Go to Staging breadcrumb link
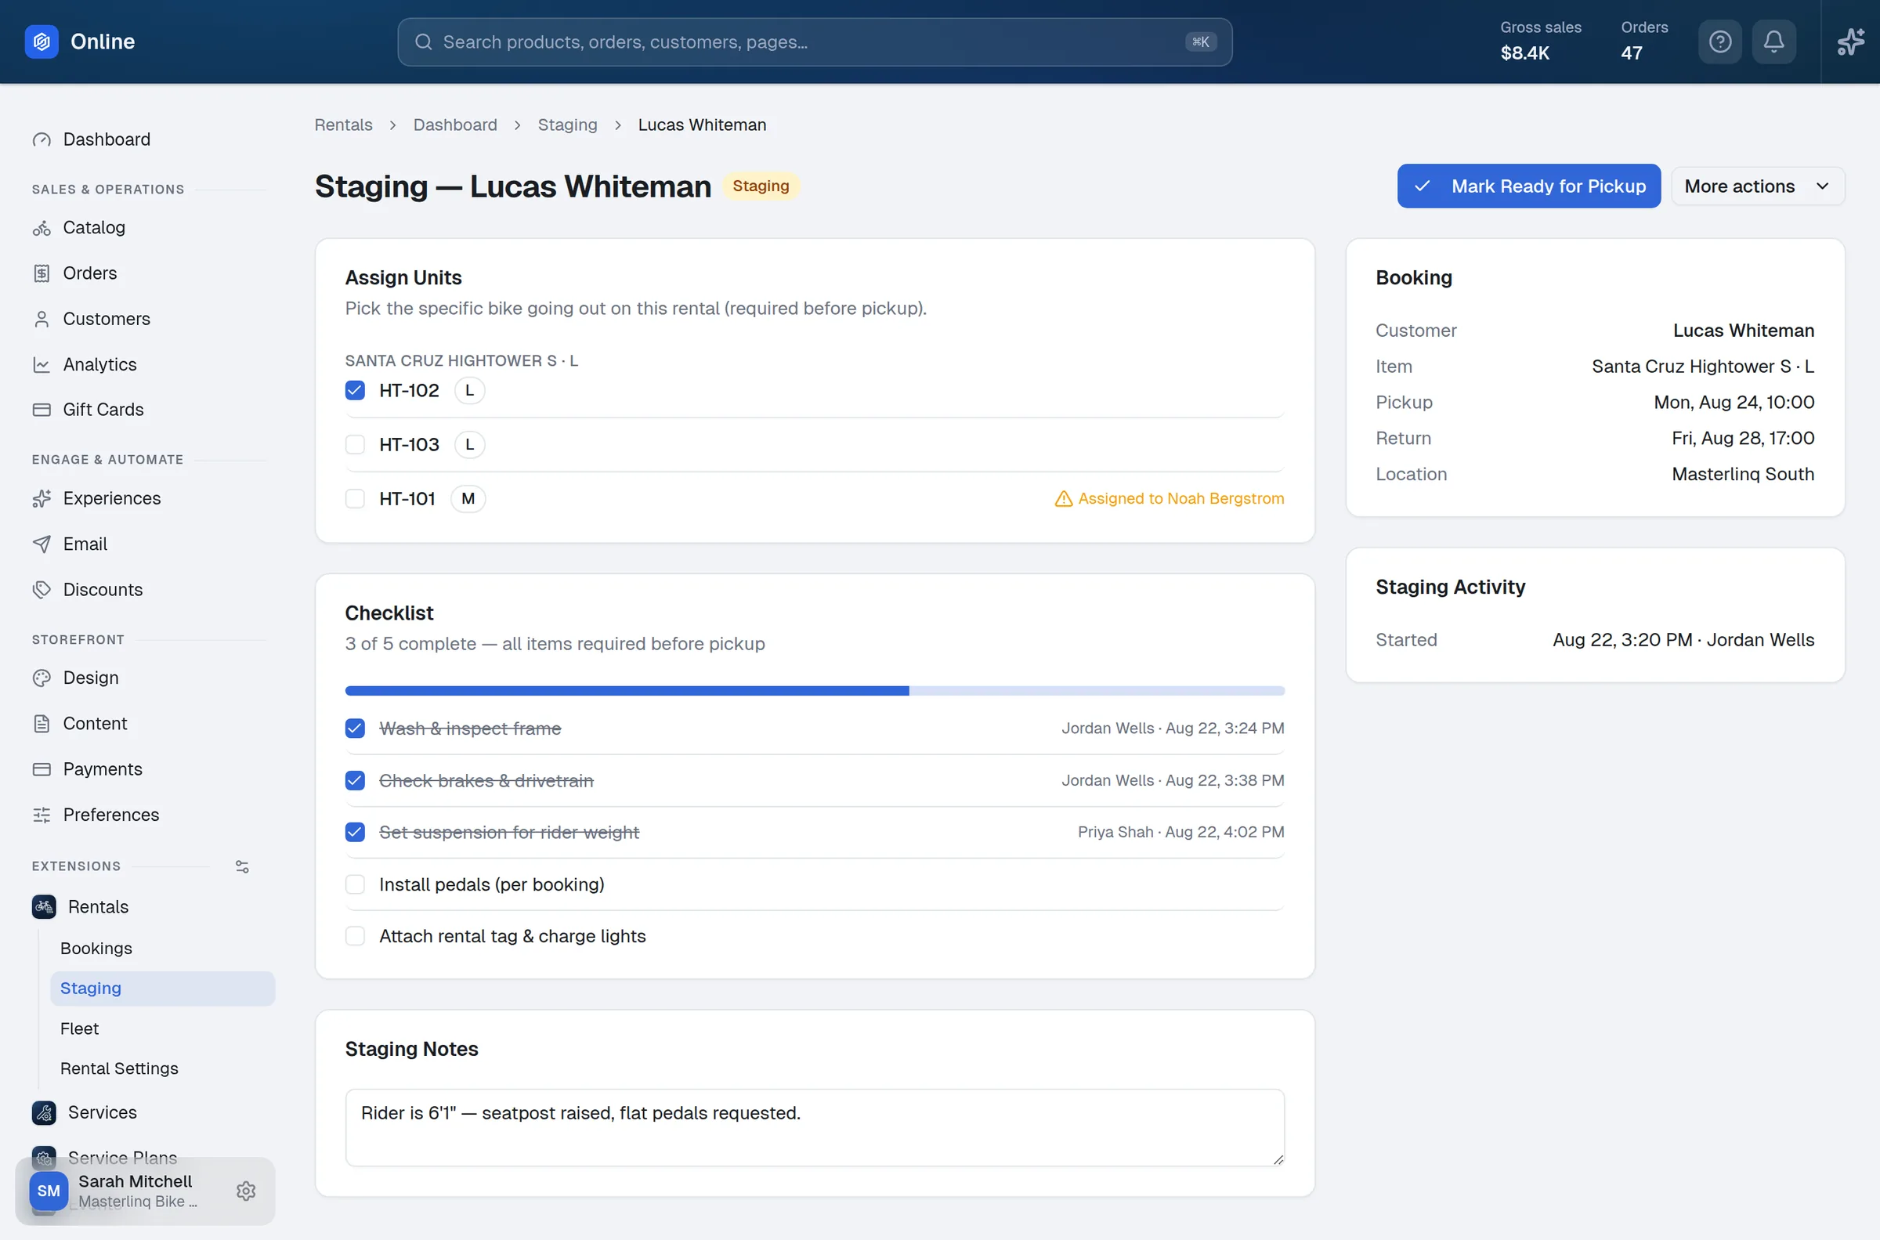1880x1240 pixels. 567,125
